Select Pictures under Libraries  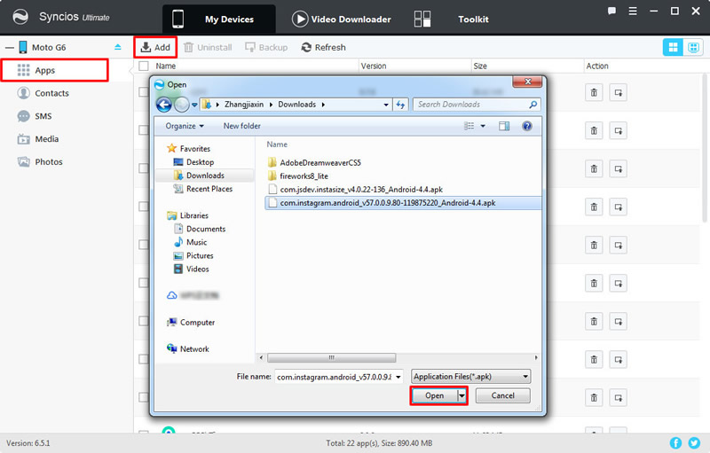point(193,256)
